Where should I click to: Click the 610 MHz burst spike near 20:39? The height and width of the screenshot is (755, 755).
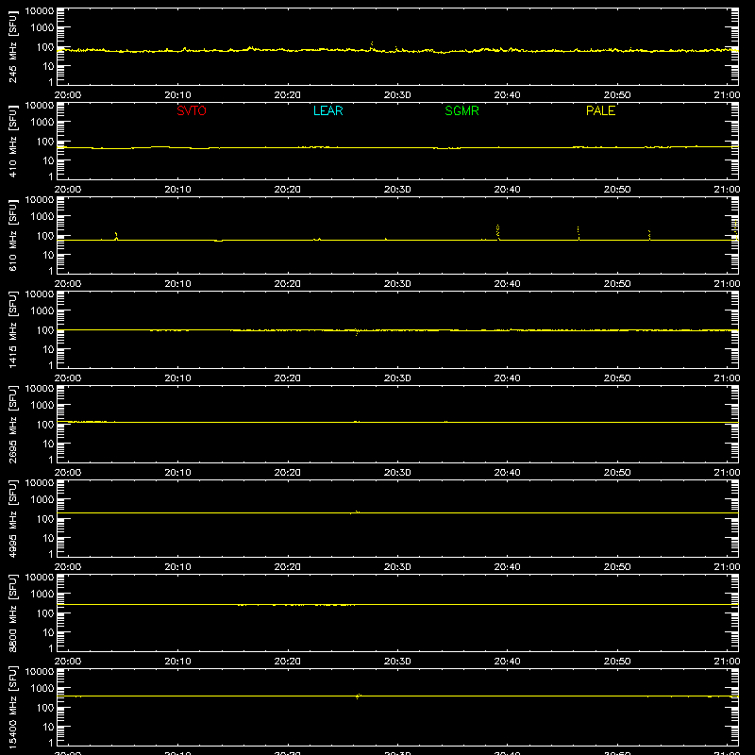pos(498,231)
